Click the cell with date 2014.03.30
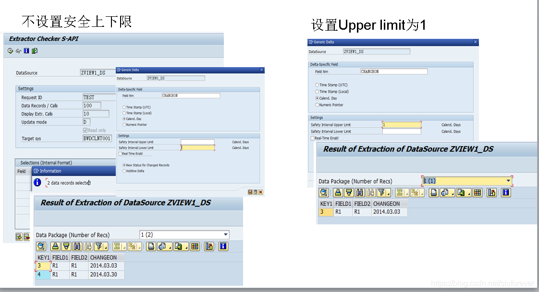The height and width of the screenshot is (292, 539). point(106,275)
